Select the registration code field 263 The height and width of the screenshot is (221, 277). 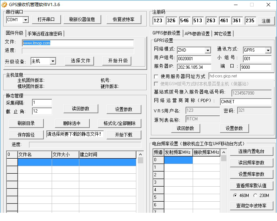point(211,21)
